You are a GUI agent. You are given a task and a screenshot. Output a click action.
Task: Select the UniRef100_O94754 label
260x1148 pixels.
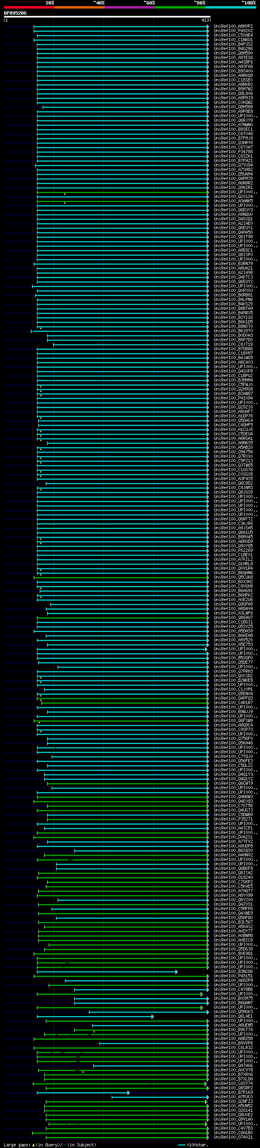(x=233, y=452)
